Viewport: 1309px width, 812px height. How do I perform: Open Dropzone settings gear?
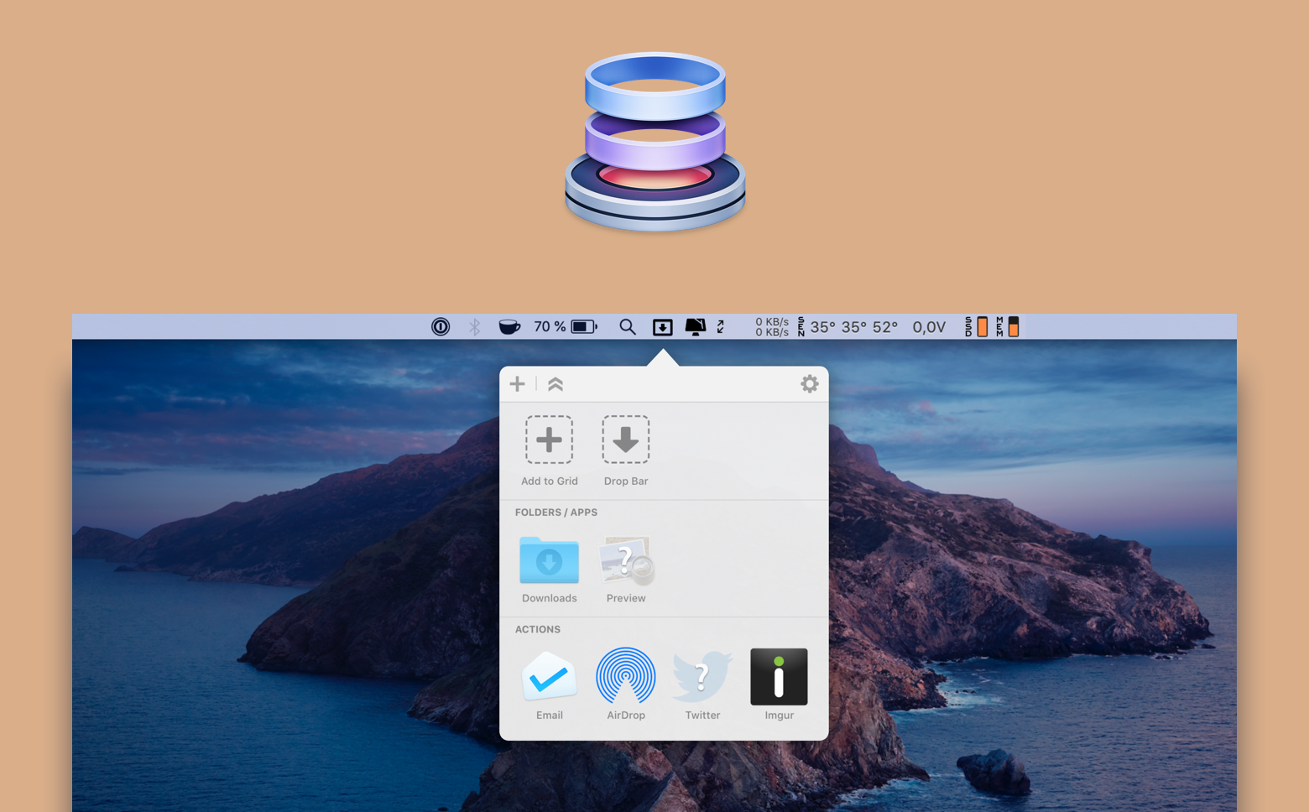point(809,384)
